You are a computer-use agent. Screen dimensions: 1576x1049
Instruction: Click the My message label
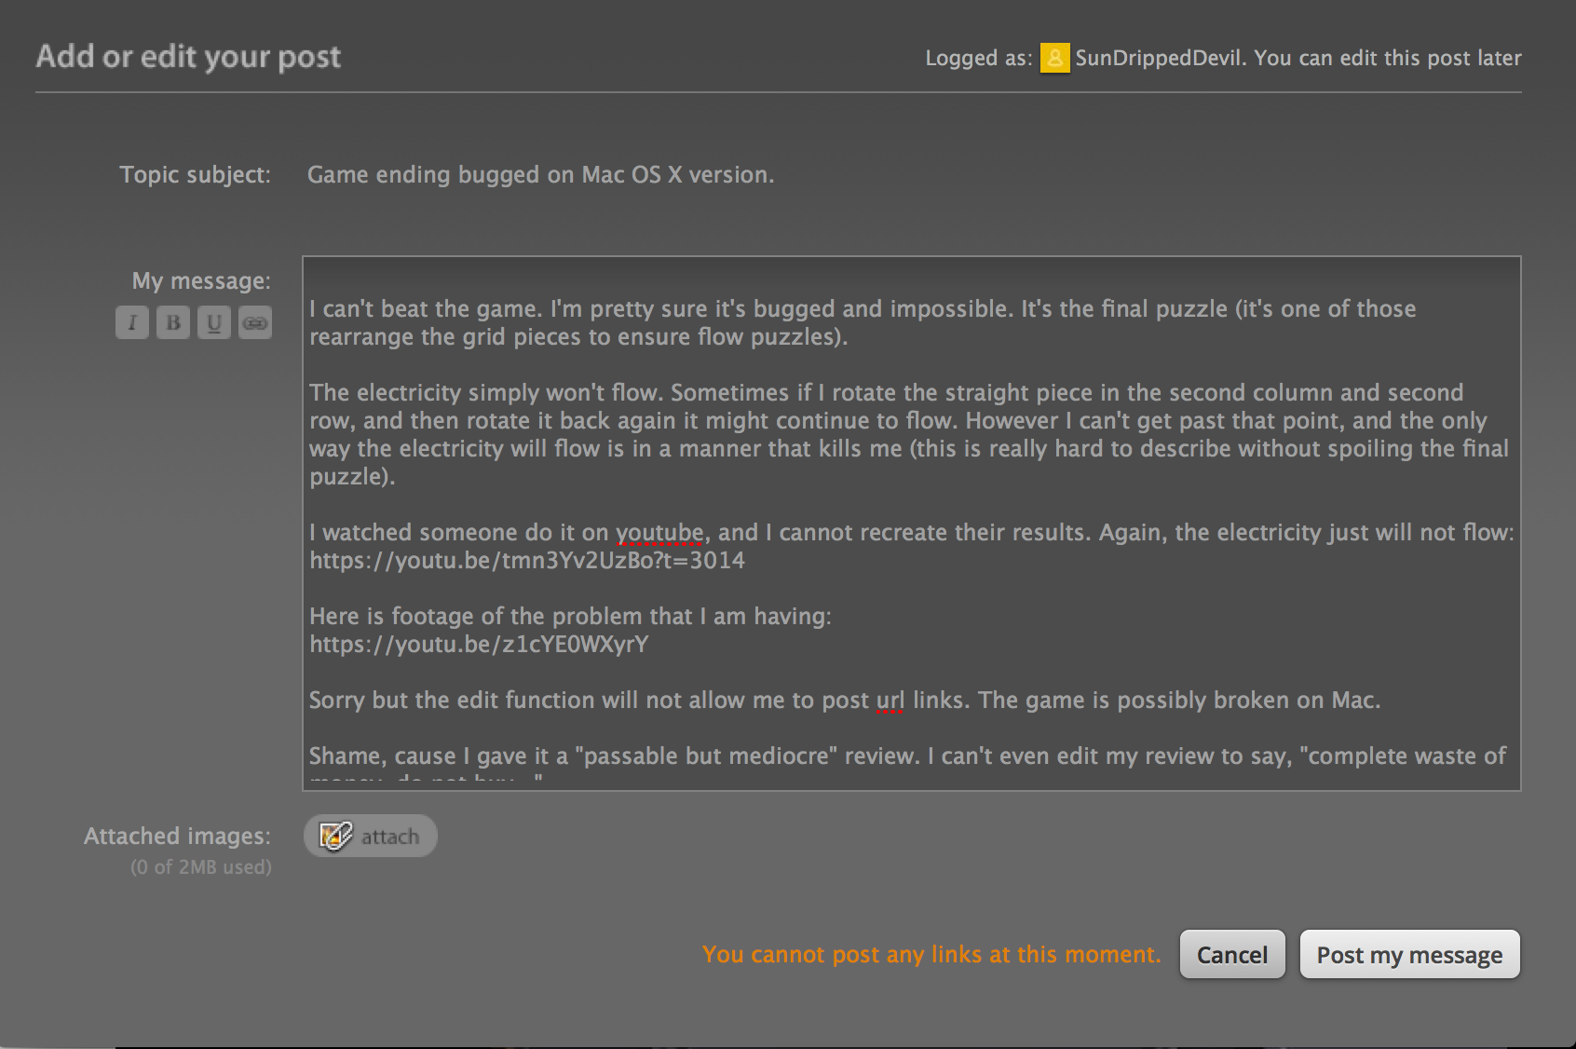(201, 281)
